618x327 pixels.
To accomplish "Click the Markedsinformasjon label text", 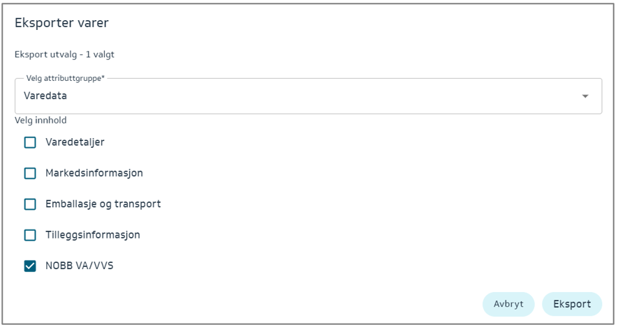I will pyautogui.click(x=94, y=173).
